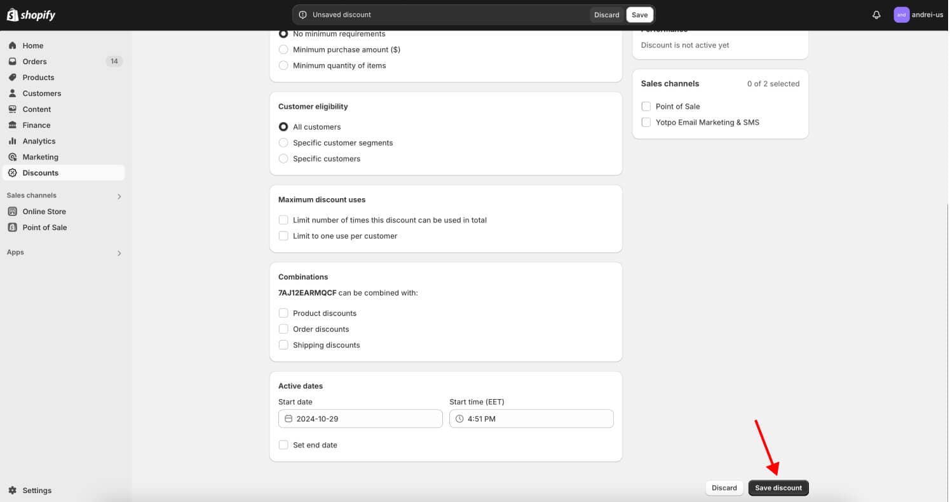Click the Orders count badge 14
Screen dimensions: 950x502
(x=114, y=62)
